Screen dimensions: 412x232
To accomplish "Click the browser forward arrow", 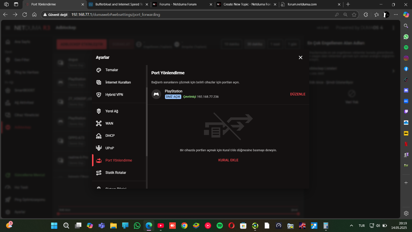I will [x=15, y=15].
